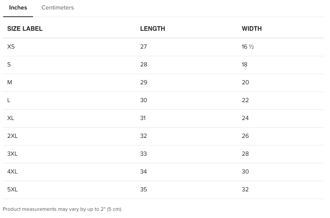Screen dimensions: 330x218
Task: Click the LENGTH column header
Action: coord(152,29)
